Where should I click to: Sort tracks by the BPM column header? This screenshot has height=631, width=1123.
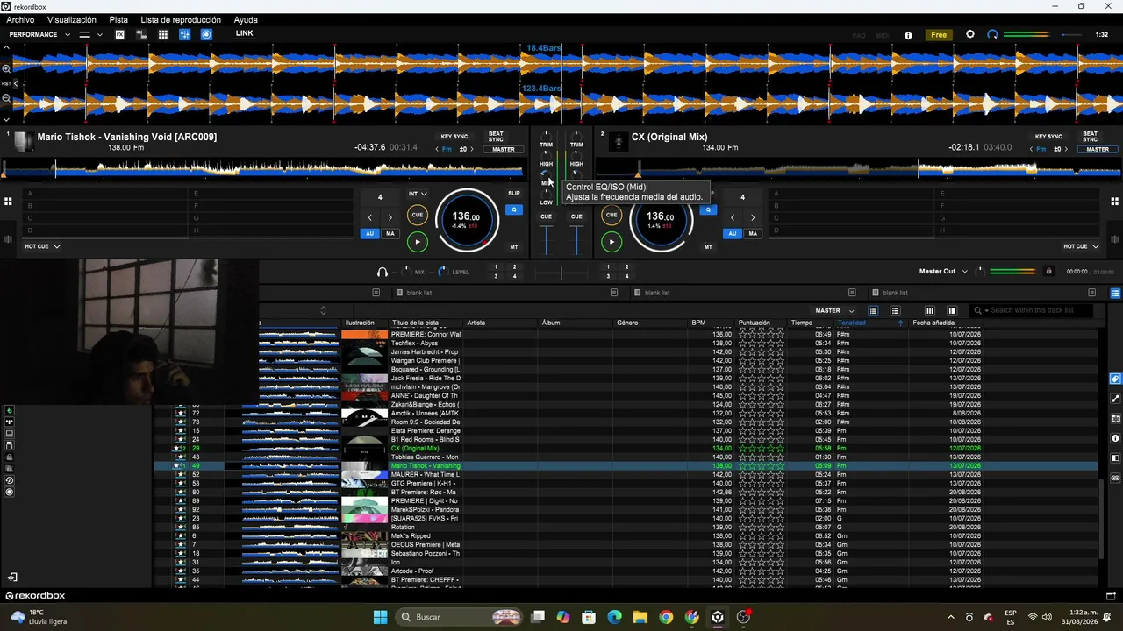(698, 323)
